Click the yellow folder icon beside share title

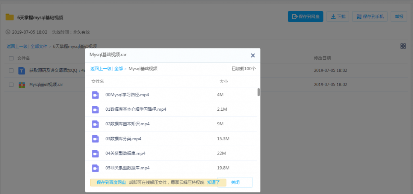(9, 17)
